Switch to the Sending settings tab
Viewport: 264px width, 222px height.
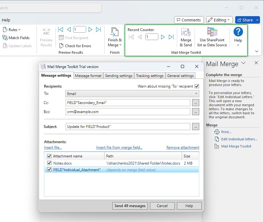tap(119, 76)
